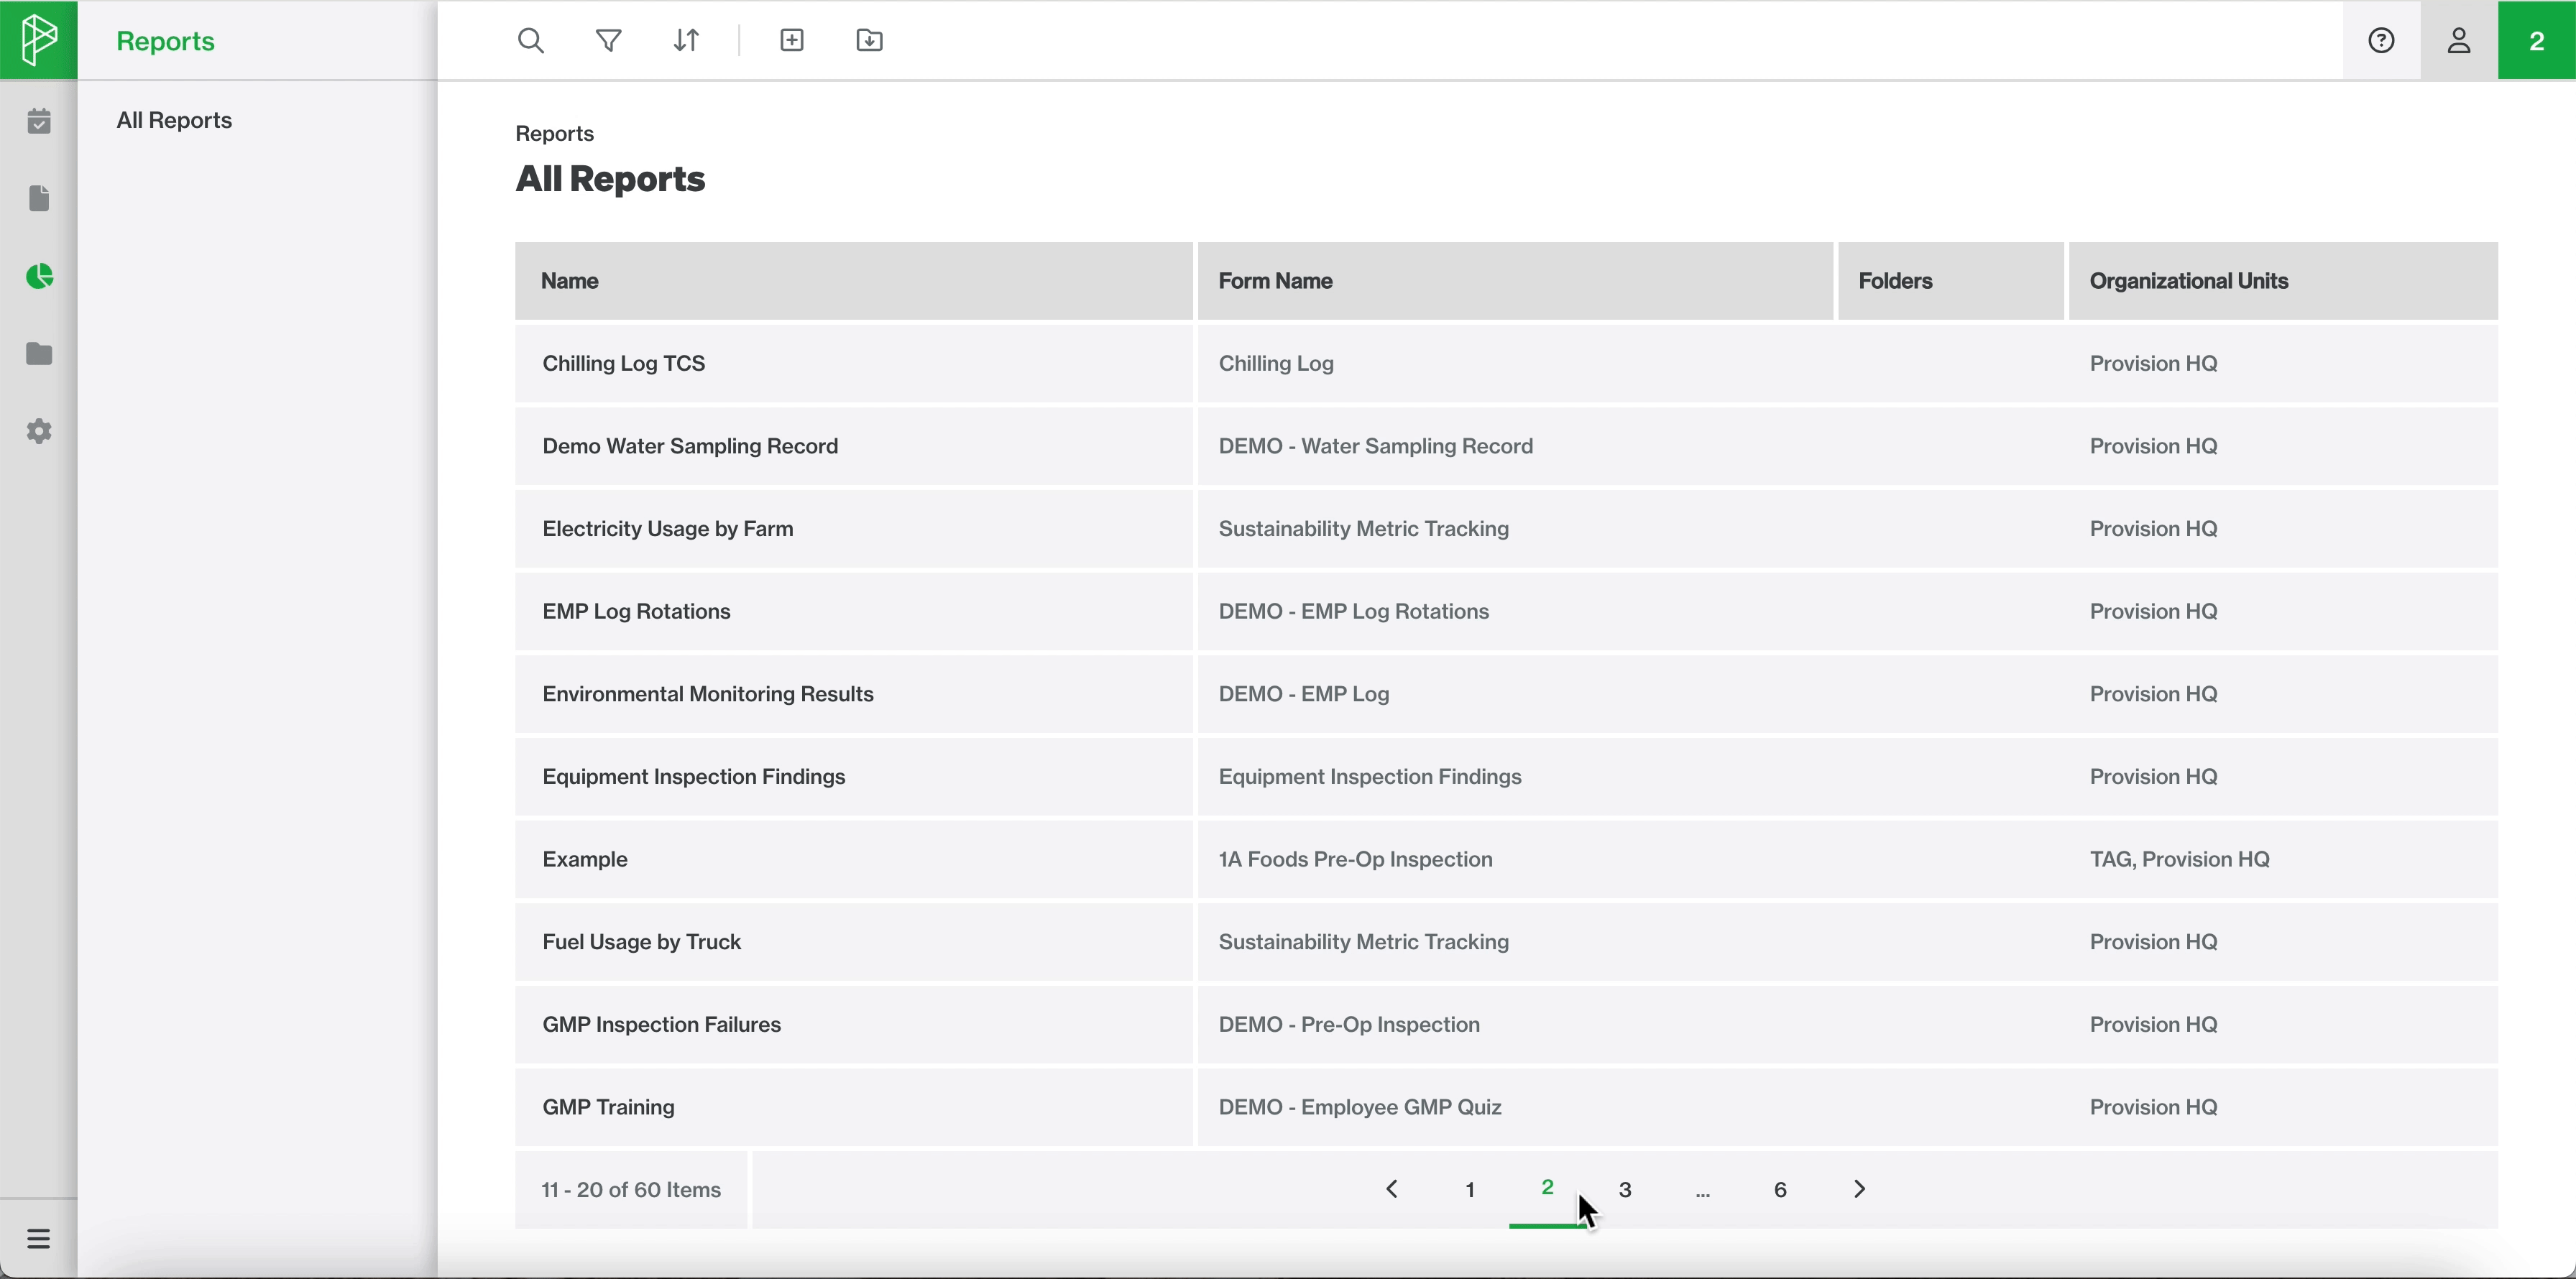The height and width of the screenshot is (1279, 2576).
Task: Open the tasks calendar sidebar icon
Action: (39, 121)
